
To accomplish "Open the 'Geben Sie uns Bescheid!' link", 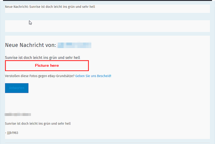I will tap(93, 76).
